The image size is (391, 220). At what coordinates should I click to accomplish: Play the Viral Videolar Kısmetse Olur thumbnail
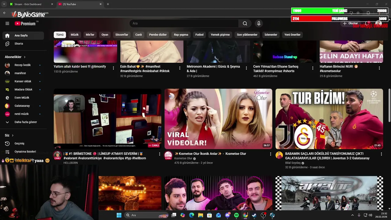point(218,119)
